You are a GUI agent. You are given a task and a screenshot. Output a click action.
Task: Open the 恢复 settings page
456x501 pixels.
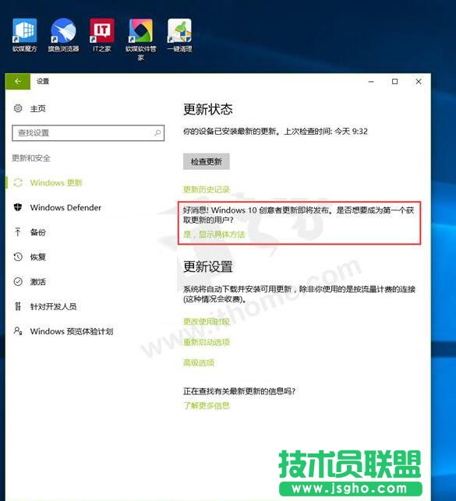[37, 256]
